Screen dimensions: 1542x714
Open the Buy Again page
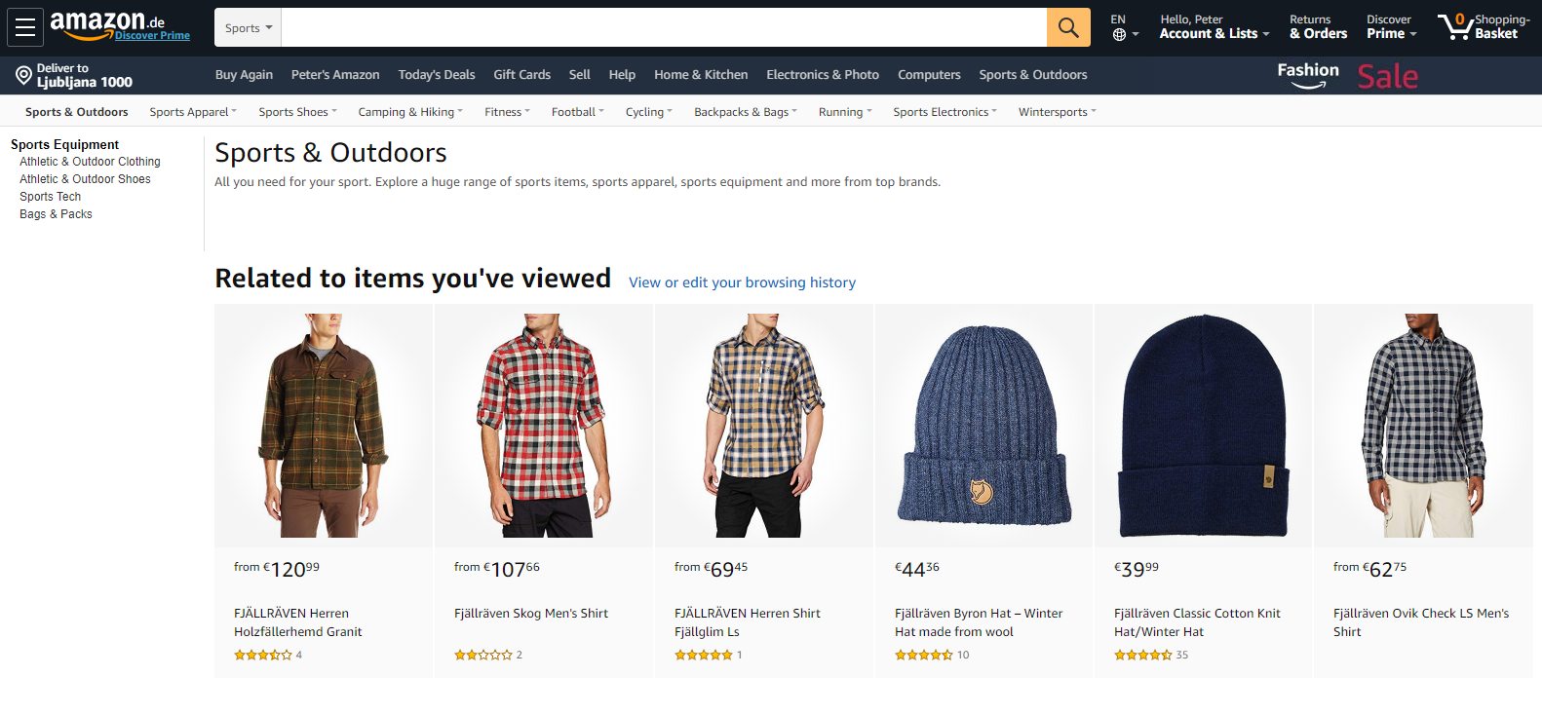point(244,75)
